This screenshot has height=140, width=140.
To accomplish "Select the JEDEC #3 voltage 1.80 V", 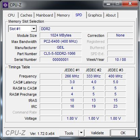I will [115, 118].
